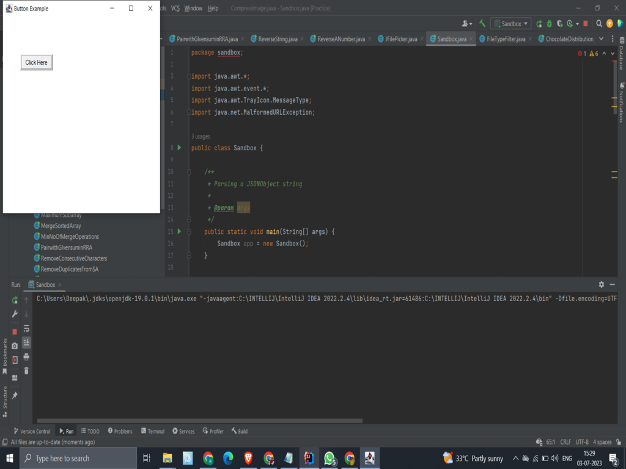626x469 pixels.
Task: Dump threads with the camera icon
Action: (15, 346)
